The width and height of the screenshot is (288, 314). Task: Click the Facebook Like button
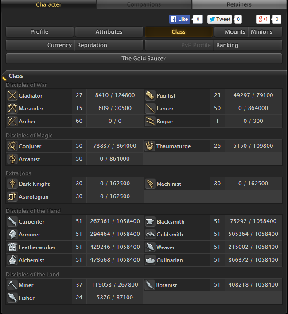(179, 19)
